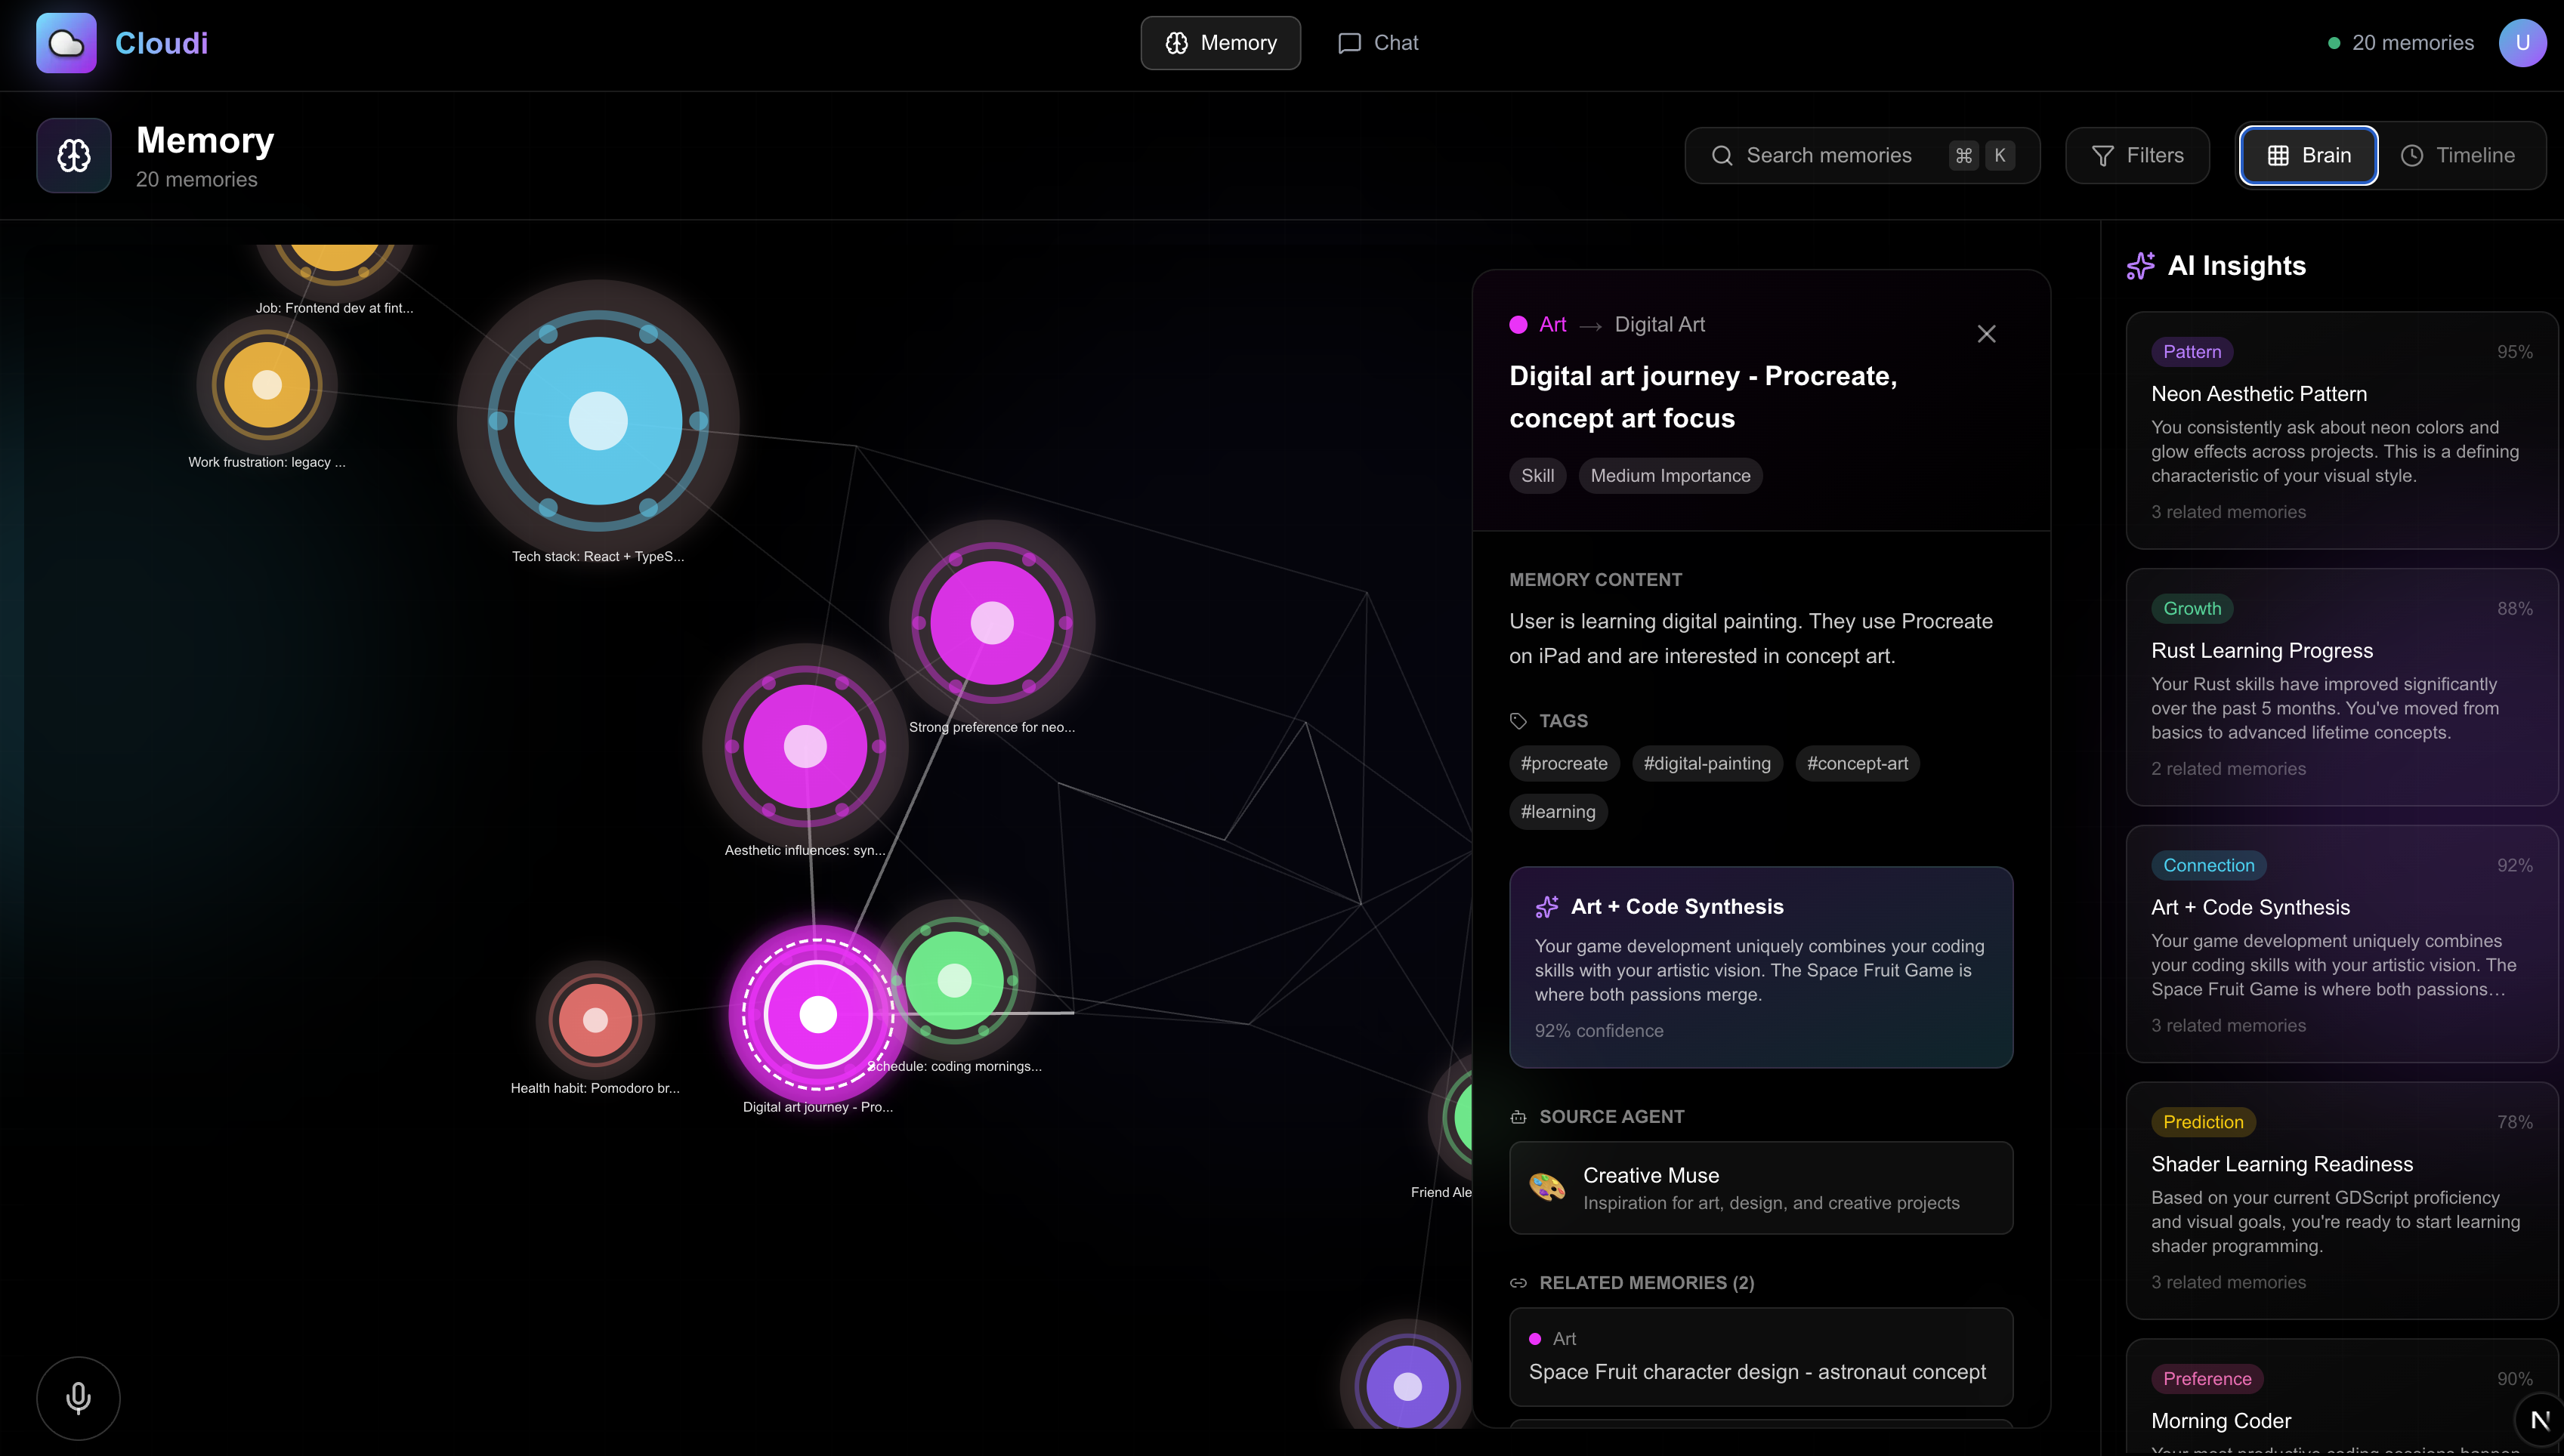Click the Creative Muse palette icon
2564x1456 pixels.
1546,1187
